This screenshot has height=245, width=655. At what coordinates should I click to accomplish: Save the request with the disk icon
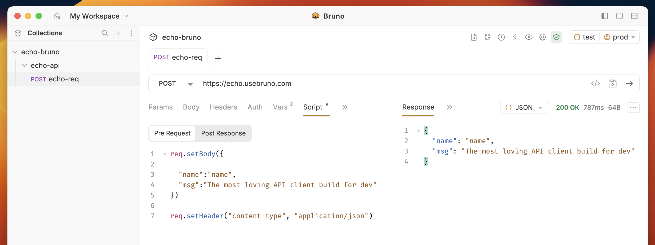tap(613, 84)
